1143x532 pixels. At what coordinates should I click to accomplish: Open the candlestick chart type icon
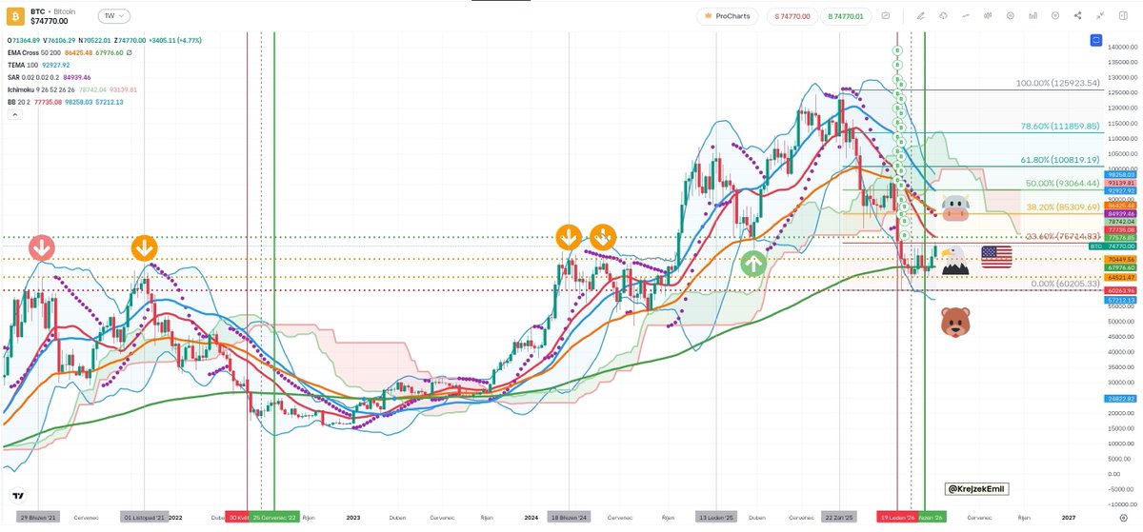click(988, 16)
